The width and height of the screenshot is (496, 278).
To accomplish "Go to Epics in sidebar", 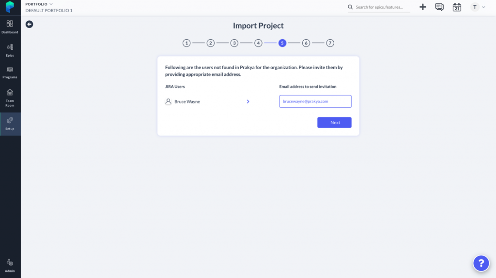I will pyautogui.click(x=10, y=50).
